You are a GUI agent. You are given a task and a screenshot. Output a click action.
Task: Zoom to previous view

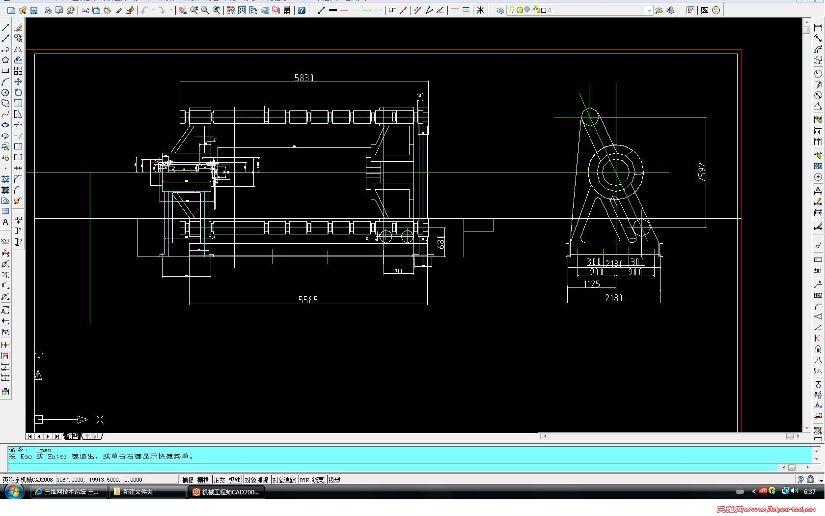coord(217,10)
